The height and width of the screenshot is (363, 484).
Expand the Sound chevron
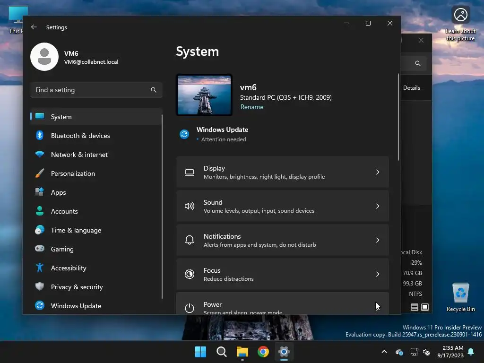pos(378,206)
